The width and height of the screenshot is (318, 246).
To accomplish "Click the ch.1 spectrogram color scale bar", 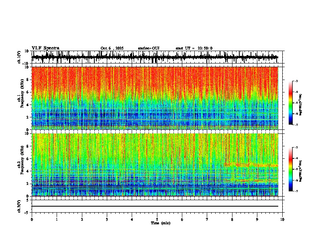I will click(291, 103).
